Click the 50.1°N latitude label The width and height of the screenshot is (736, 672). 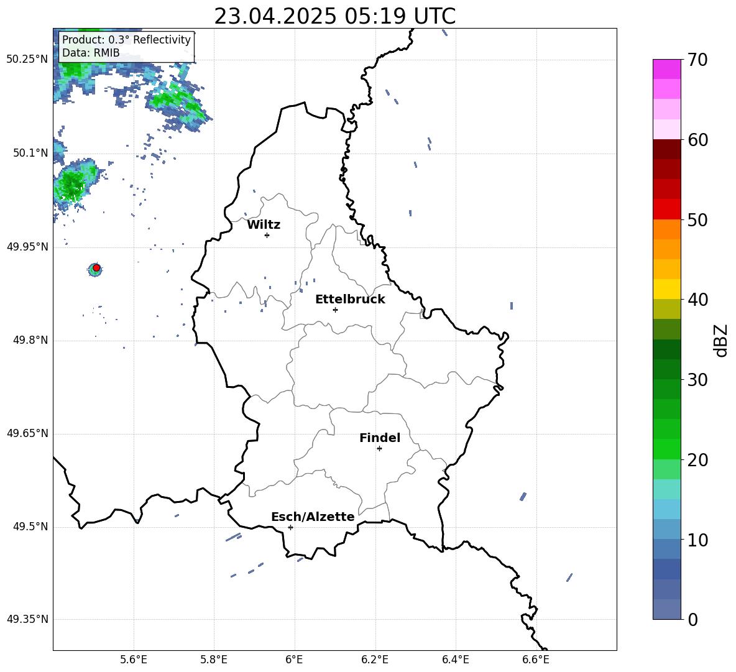(x=30, y=154)
